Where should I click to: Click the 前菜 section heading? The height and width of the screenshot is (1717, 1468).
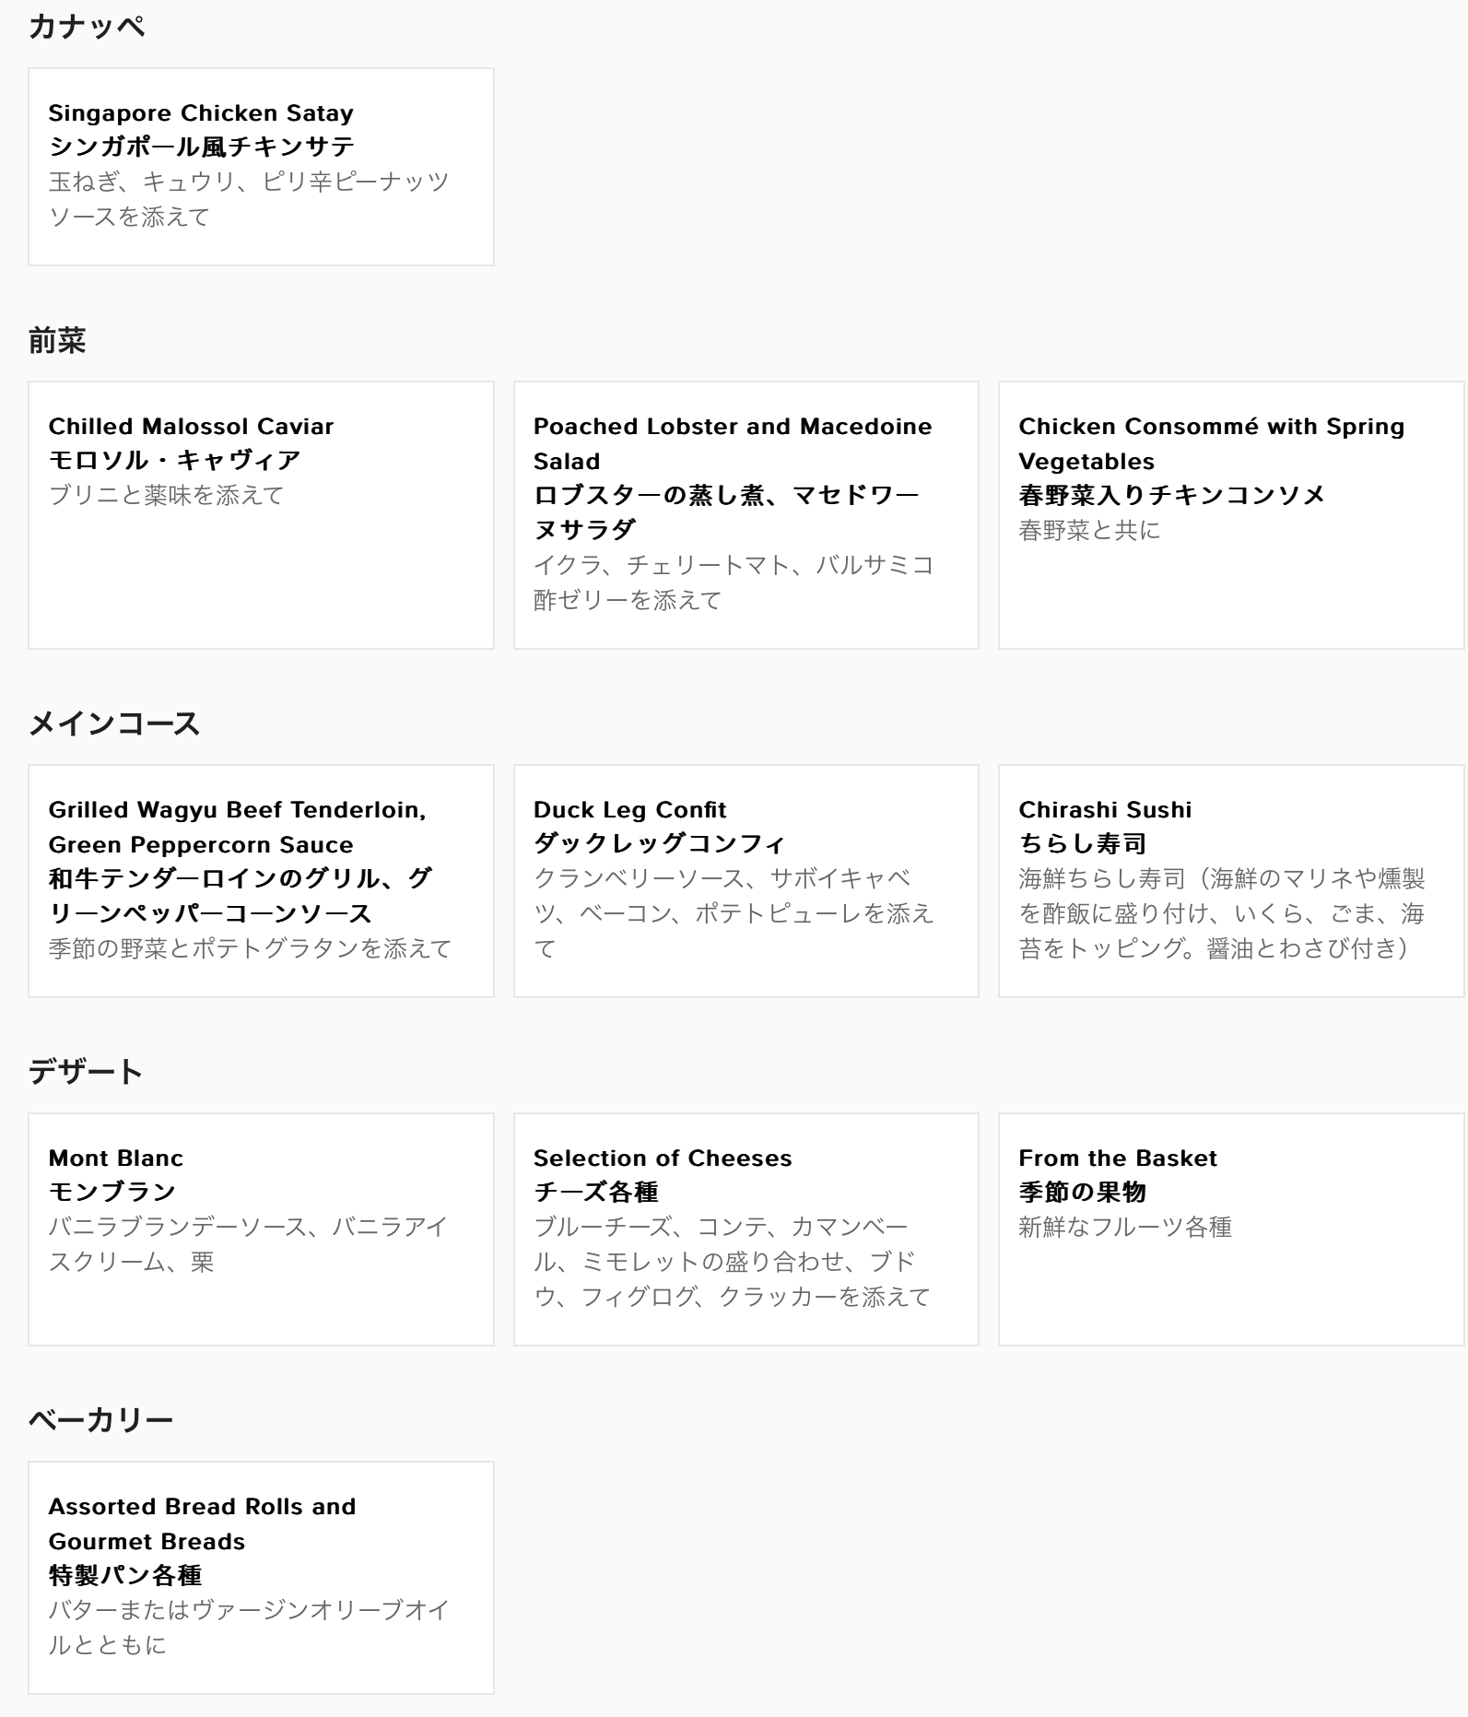57,340
